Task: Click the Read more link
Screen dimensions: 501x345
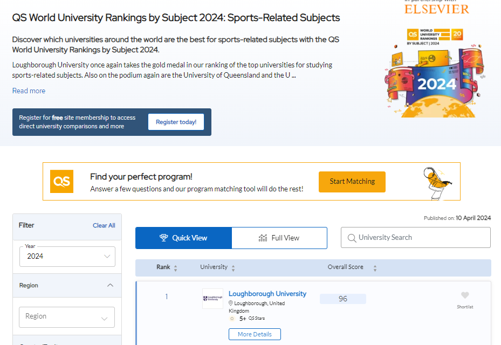Action: pos(29,91)
